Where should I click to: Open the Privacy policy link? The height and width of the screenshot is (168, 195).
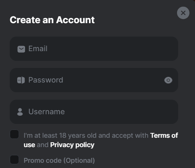click(x=72, y=145)
